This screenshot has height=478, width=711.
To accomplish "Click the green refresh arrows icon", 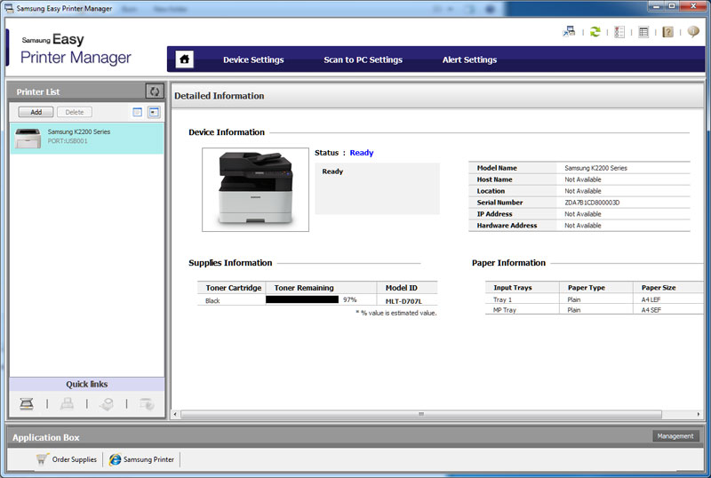I will (595, 32).
